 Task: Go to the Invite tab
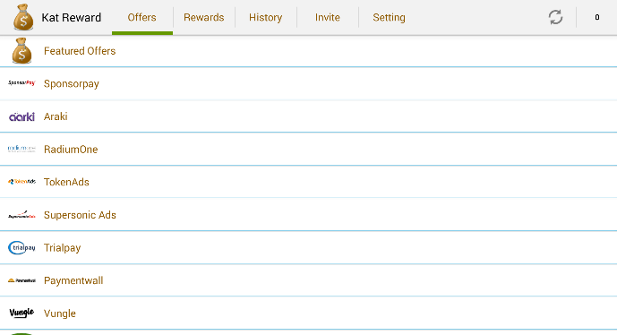point(328,17)
